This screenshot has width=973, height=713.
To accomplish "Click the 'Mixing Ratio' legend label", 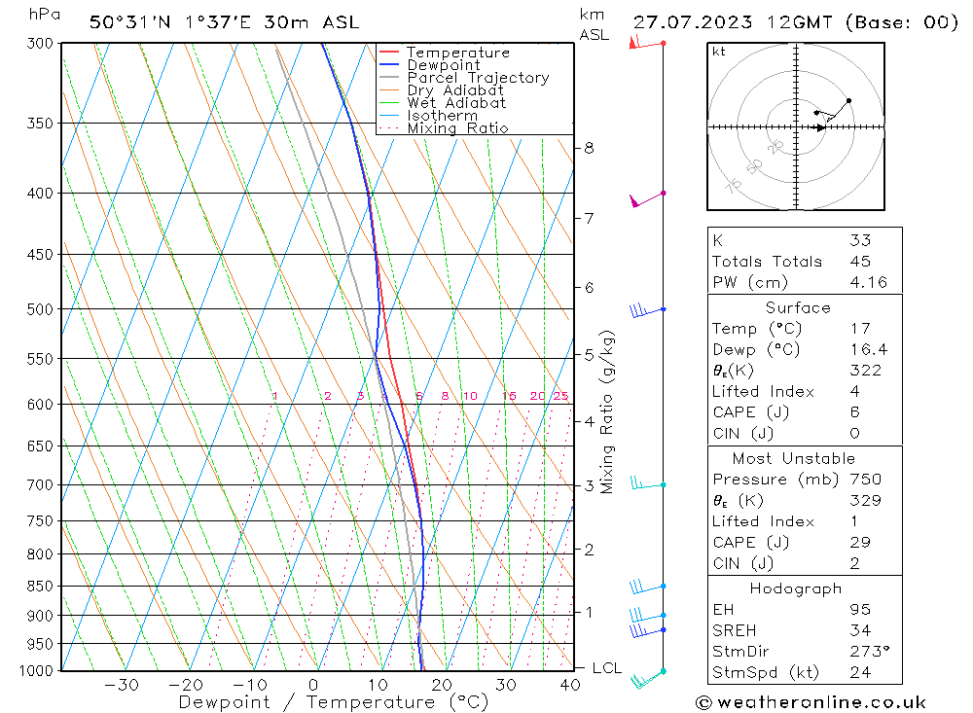I will (x=457, y=127).
